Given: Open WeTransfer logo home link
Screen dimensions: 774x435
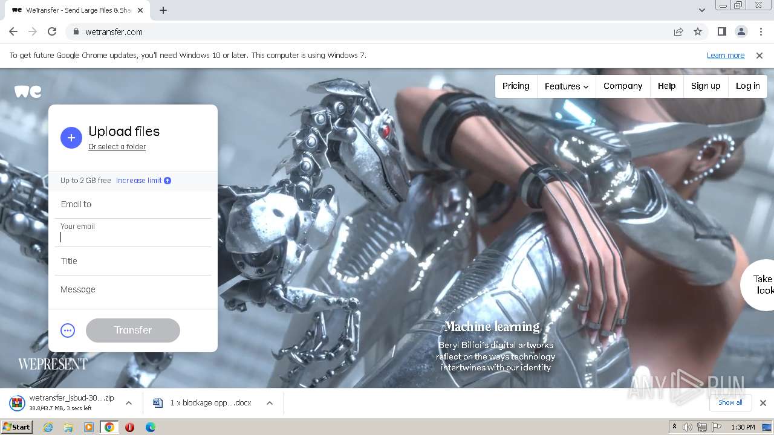Looking at the screenshot, I should 28,91.
